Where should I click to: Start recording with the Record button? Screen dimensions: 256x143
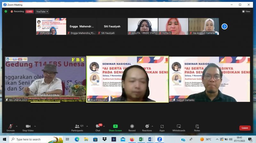132,127
